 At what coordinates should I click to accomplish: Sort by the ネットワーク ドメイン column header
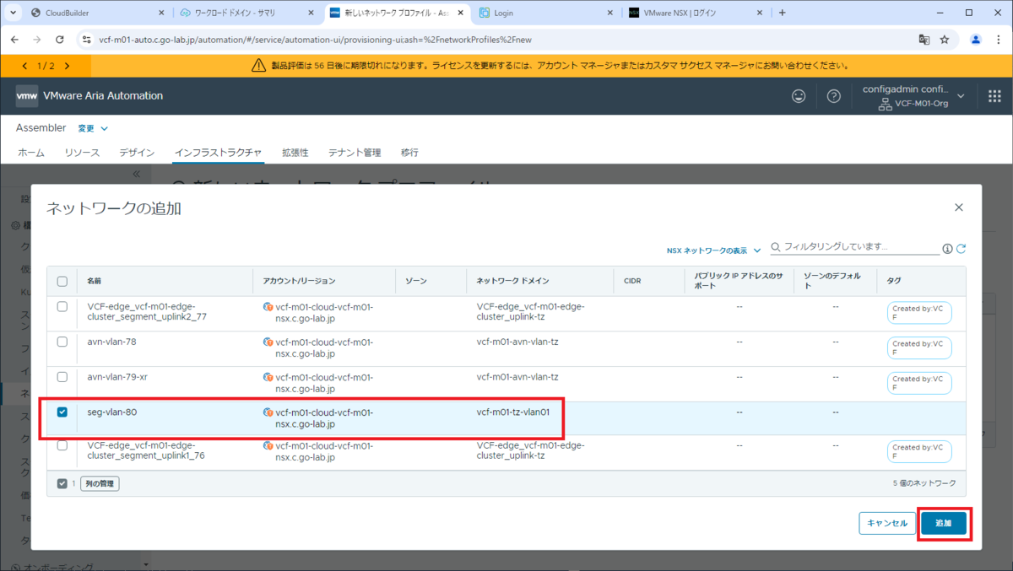(512, 281)
